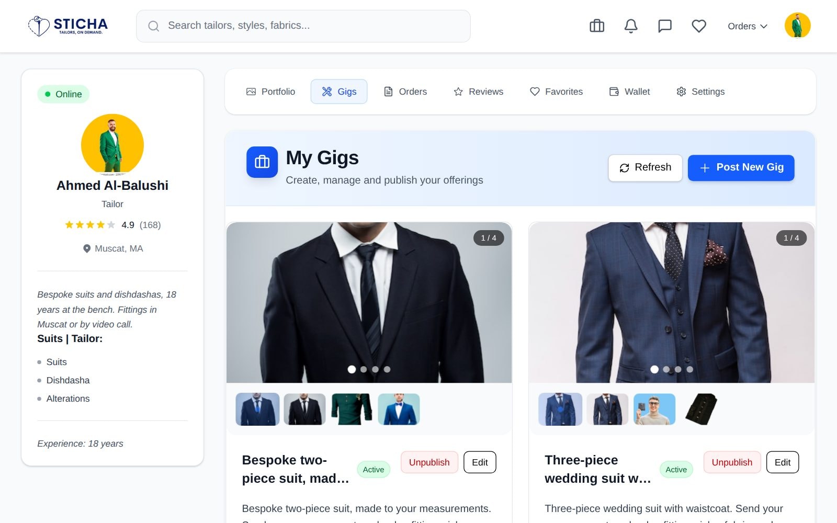
Task: Click the blue My Gigs briefcase icon
Action: (262, 162)
